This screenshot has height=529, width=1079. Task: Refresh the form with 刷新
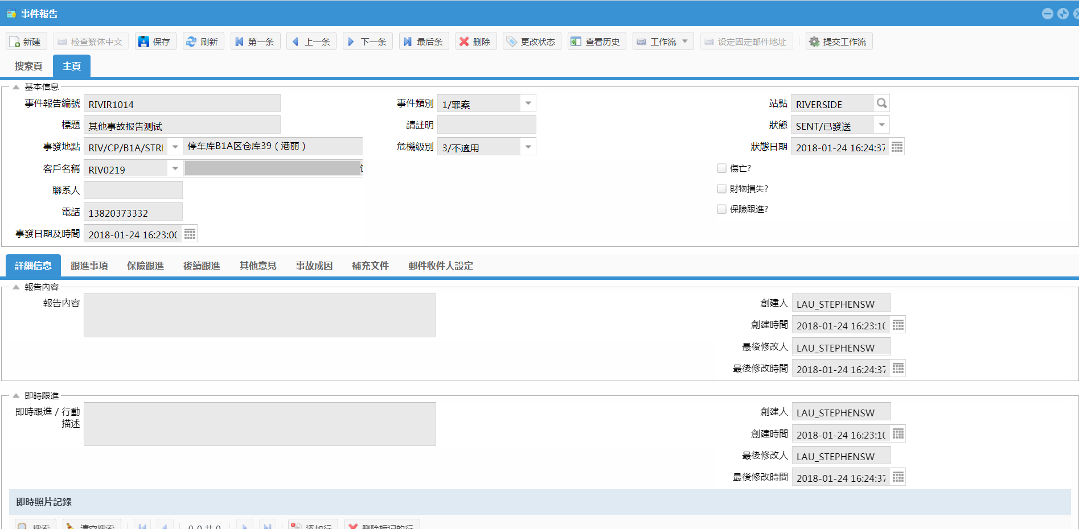203,42
